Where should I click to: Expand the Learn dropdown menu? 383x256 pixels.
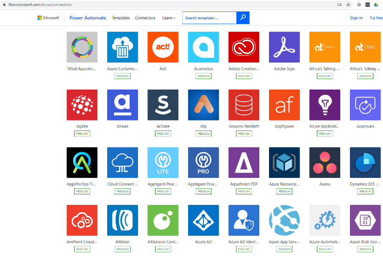(x=169, y=18)
